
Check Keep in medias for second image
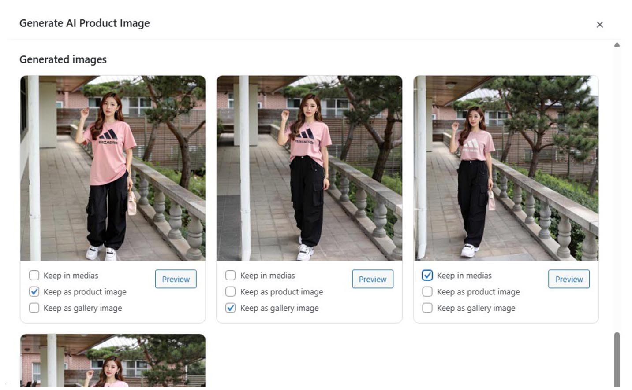pyautogui.click(x=230, y=276)
